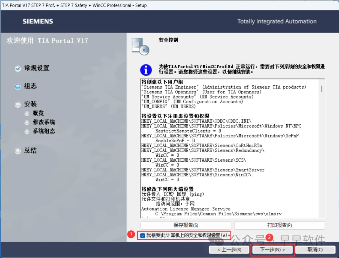Click the computer and disc setup icon
Viewport: 339px width, 258px height.
click(140, 46)
